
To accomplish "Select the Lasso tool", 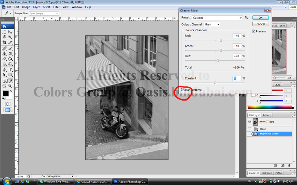I will (5, 37).
